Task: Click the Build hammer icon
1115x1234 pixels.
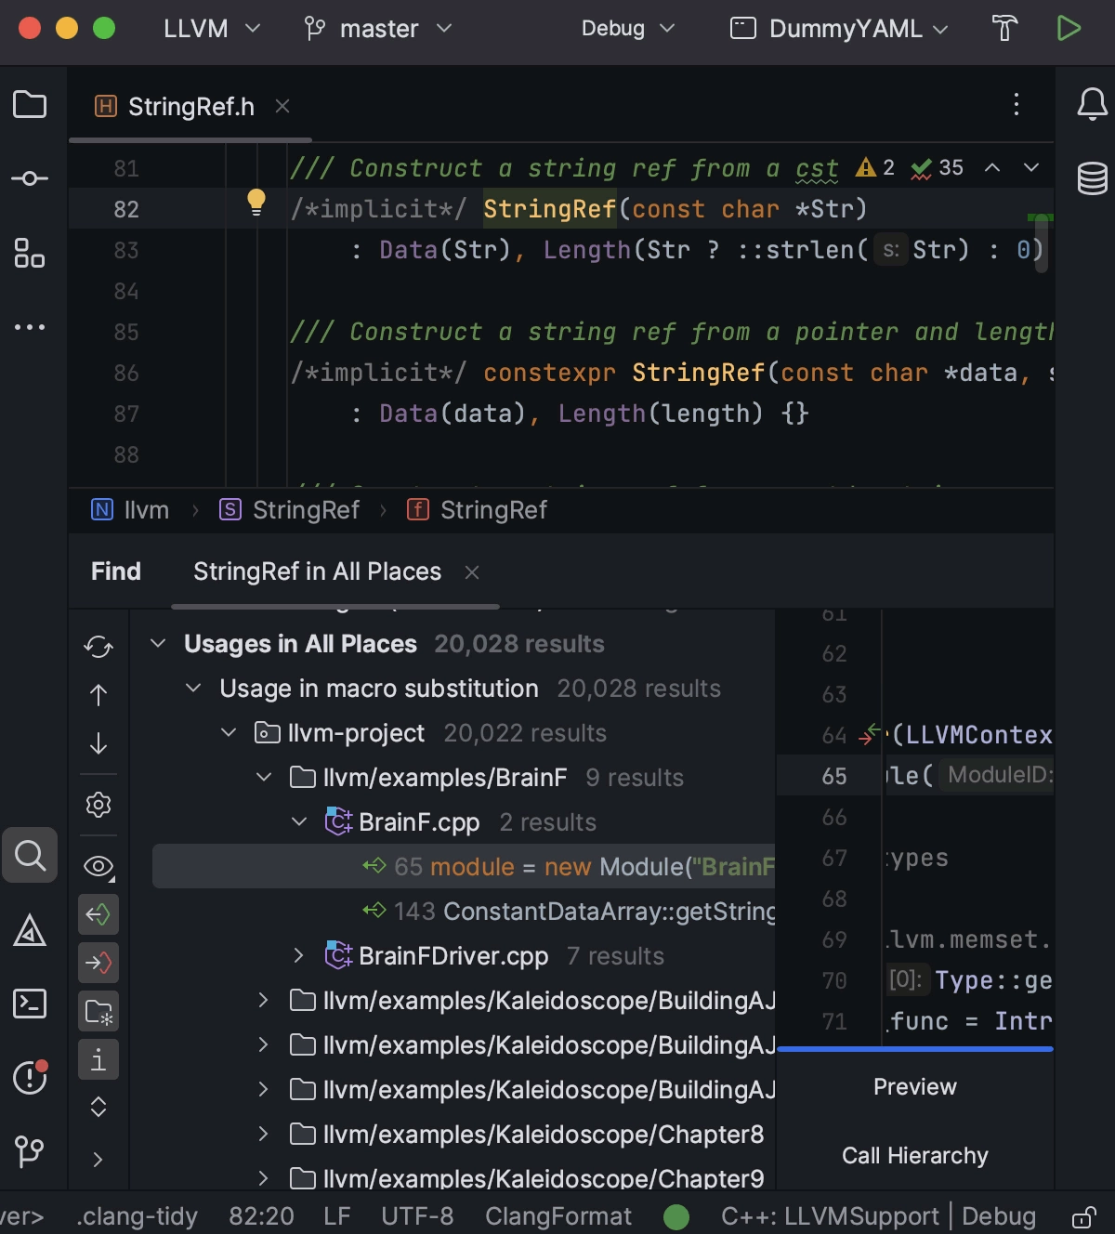Action: [x=1004, y=28]
